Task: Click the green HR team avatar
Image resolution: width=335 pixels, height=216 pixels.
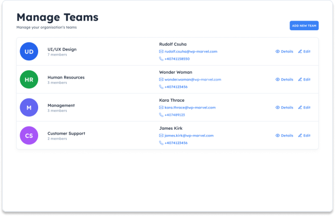Action: 29,79
